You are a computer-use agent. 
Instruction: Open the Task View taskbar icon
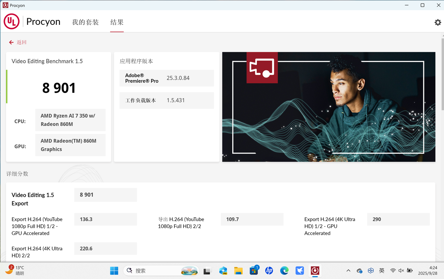click(207, 271)
